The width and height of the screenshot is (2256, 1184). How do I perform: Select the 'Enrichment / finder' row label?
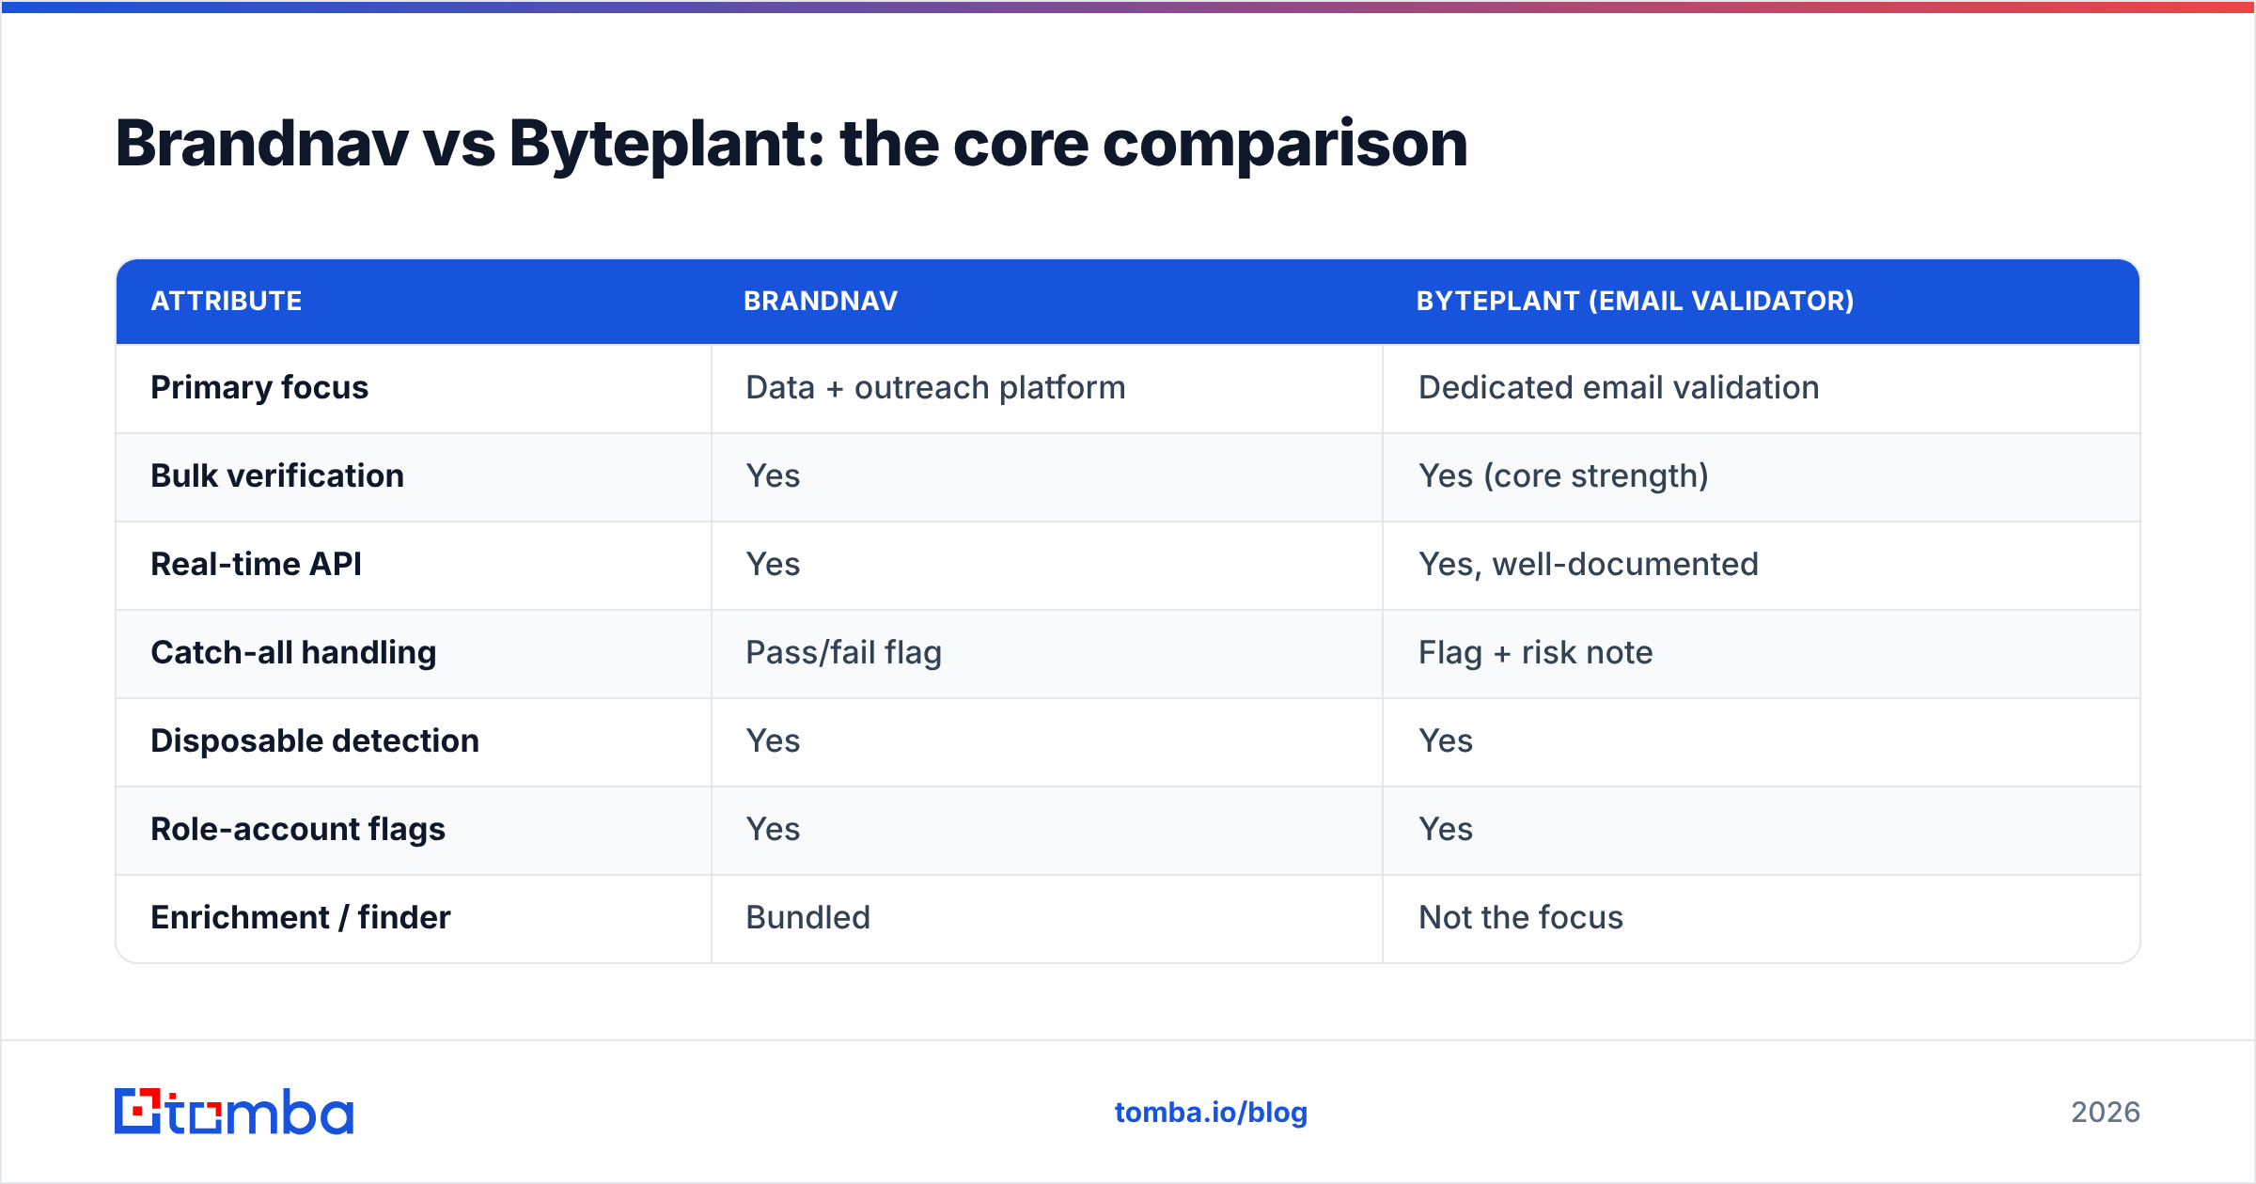pyautogui.click(x=301, y=917)
